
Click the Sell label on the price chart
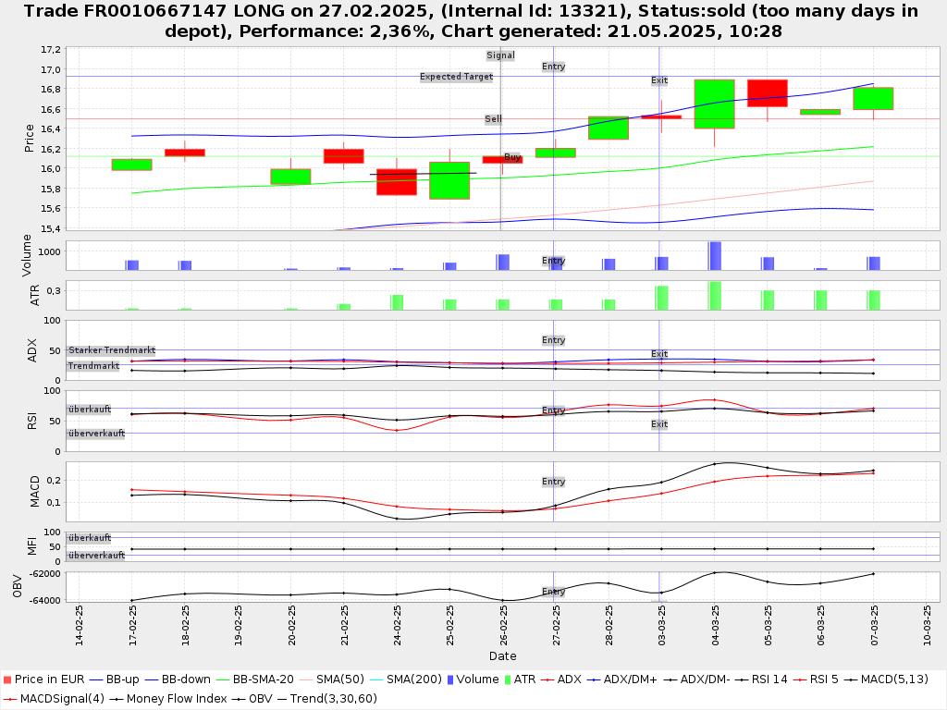[x=493, y=119]
